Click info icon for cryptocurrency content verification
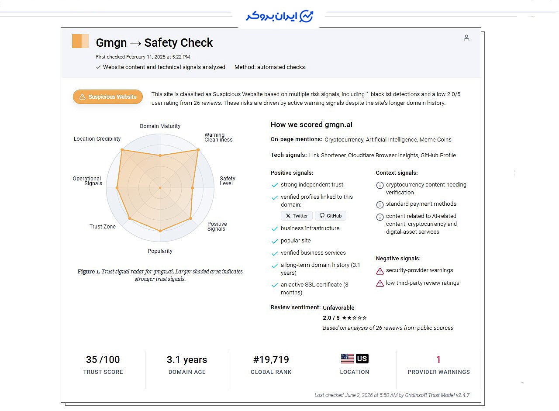Viewport: 559px width, 411px height. (380, 185)
